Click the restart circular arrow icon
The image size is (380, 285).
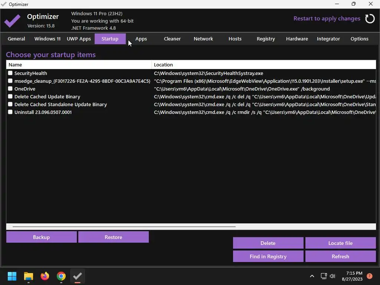[x=370, y=19]
